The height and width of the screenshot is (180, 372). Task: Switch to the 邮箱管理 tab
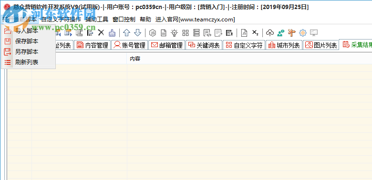pos(167,45)
